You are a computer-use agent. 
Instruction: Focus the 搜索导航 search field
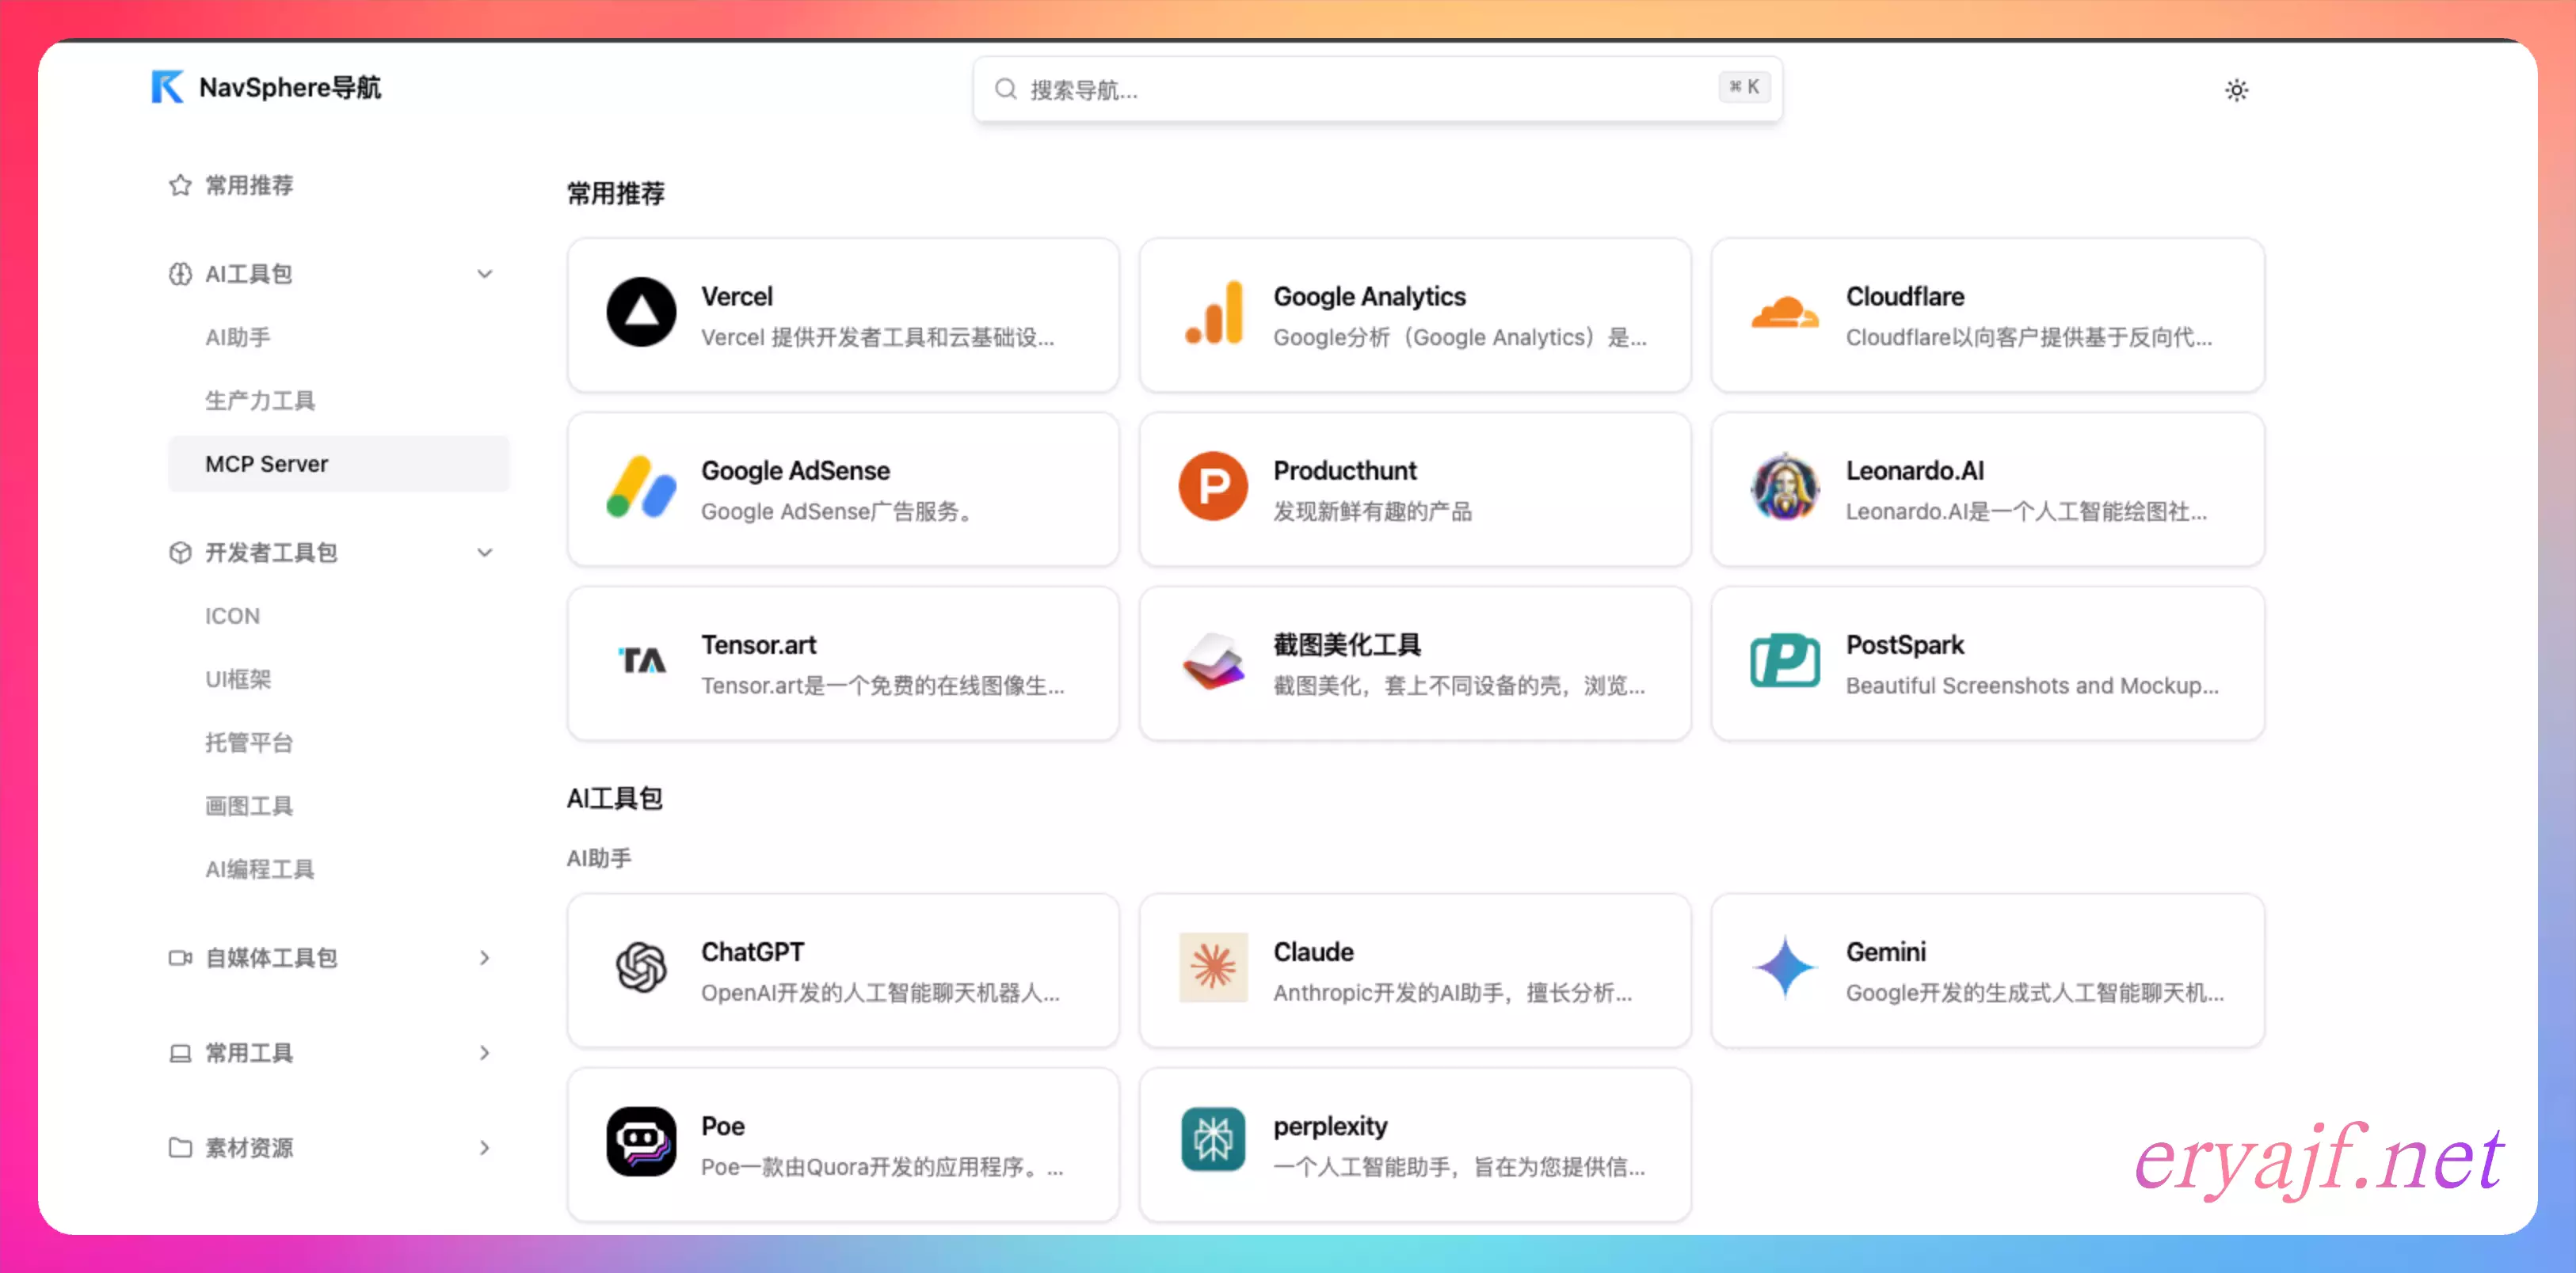pos(1377,90)
